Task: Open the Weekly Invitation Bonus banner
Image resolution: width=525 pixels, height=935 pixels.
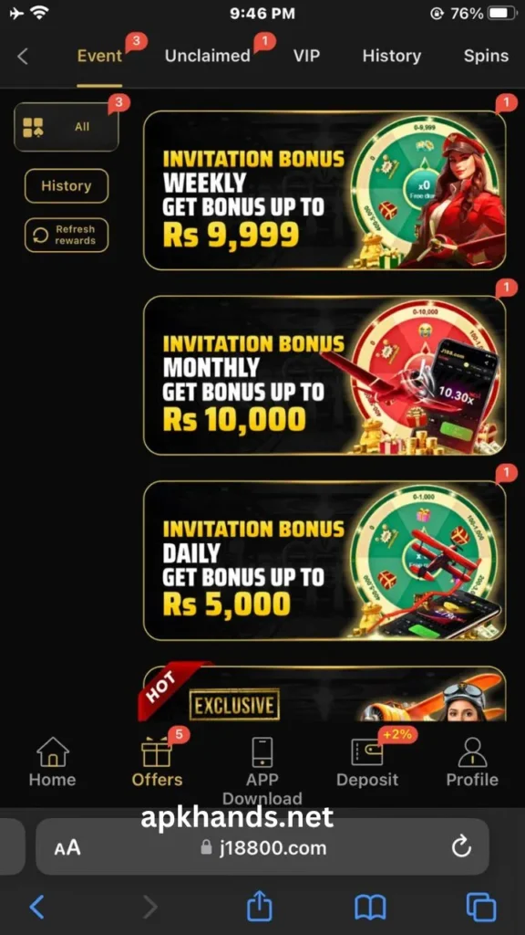Action: pyautogui.click(x=324, y=190)
